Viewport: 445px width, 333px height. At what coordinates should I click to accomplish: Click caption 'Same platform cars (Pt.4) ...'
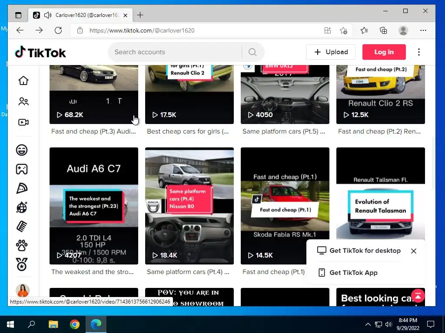pos(188,272)
